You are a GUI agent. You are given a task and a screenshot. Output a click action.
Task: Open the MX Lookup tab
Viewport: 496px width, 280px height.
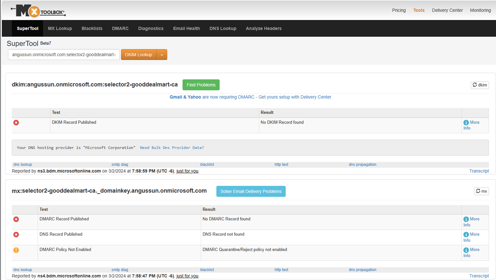60,28
